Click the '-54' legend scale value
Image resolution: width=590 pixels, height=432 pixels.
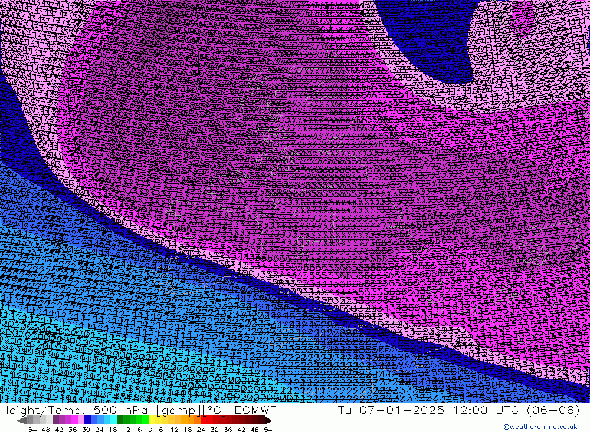coord(29,430)
